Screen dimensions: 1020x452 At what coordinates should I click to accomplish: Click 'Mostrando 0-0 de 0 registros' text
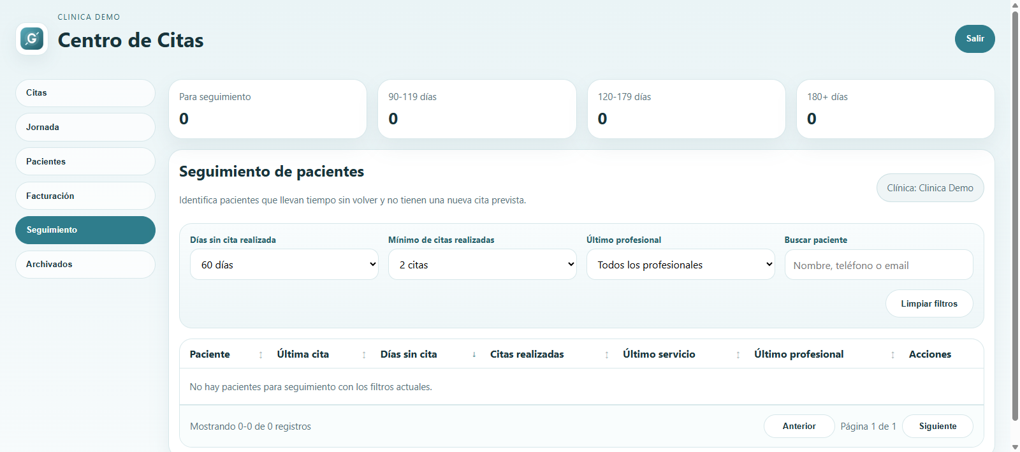click(251, 426)
